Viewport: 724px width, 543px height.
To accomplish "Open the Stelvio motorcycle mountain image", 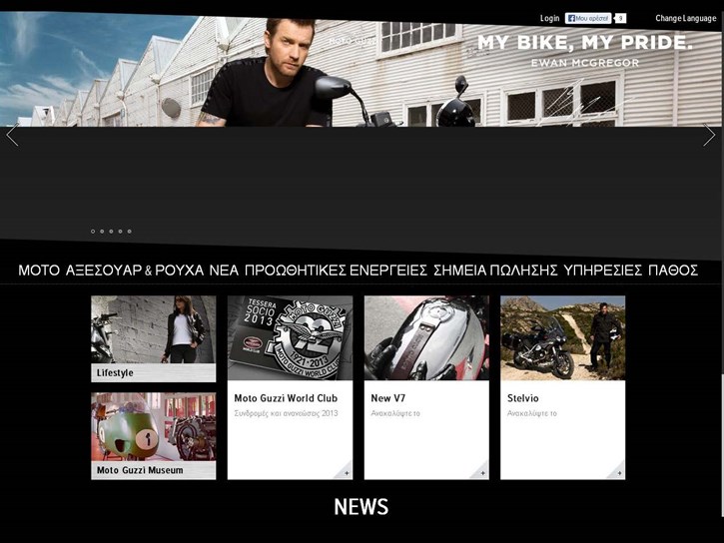I will click(x=563, y=338).
